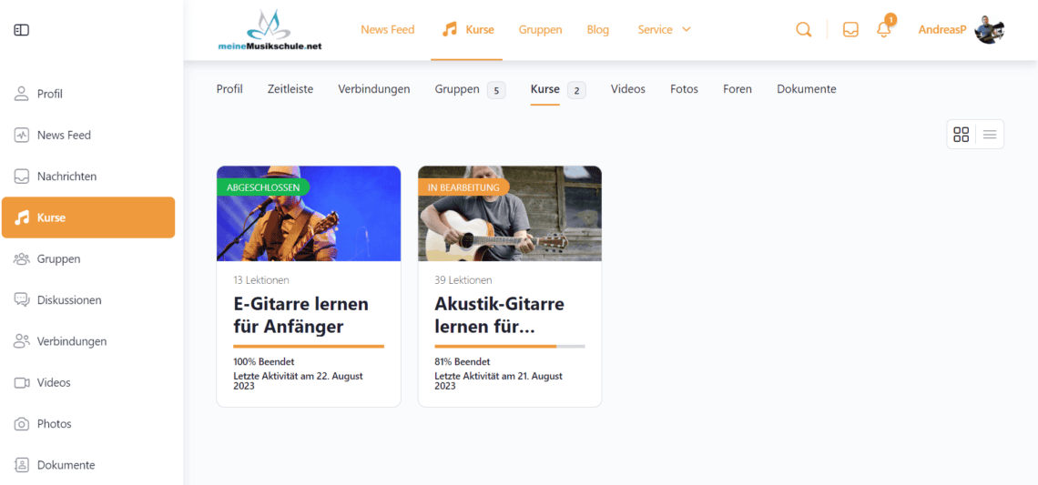
Task: Open News Feed in top navigation
Action: click(387, 30)
